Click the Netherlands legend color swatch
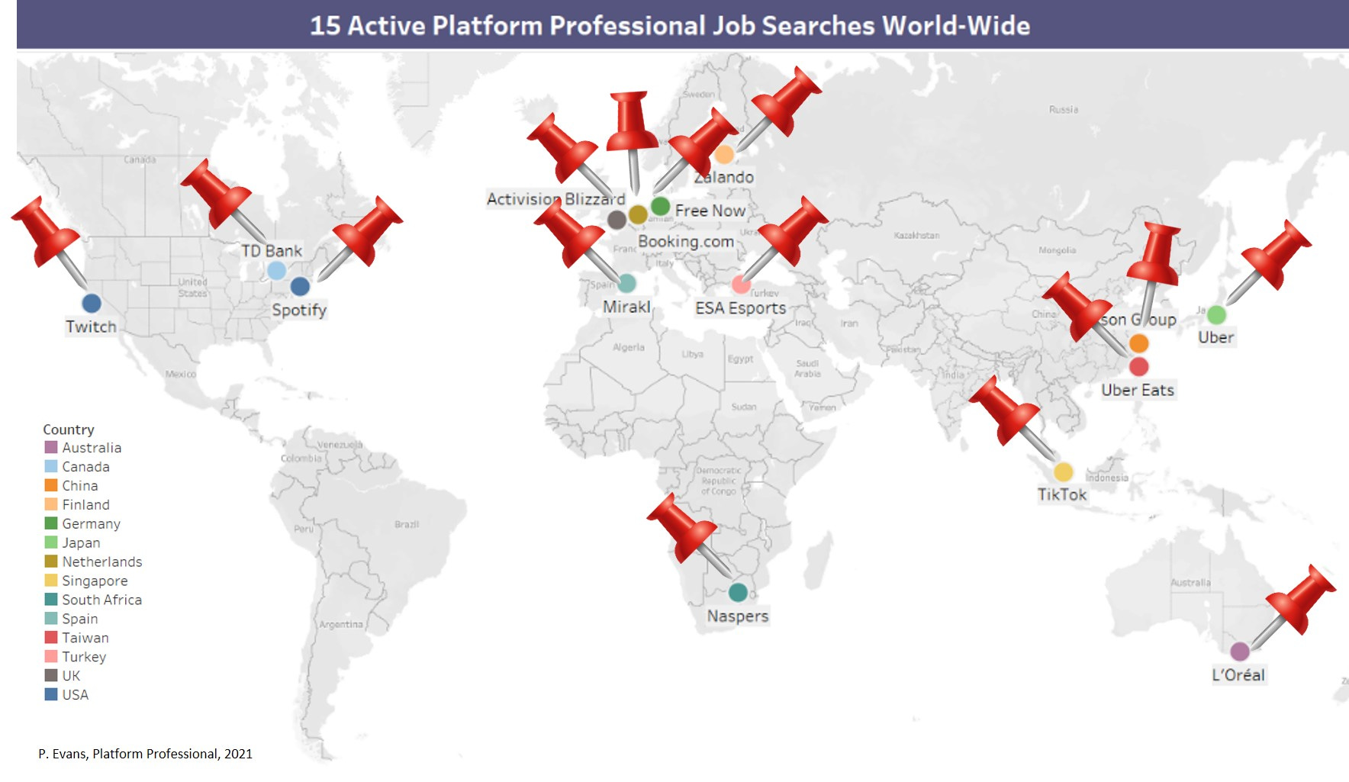The height and width of the screenshot is (782, 1349). (x=51, y=562)
